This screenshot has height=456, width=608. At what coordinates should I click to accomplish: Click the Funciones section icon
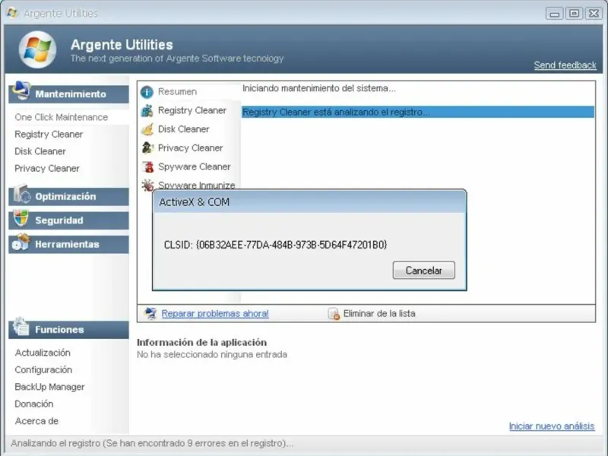tap(21, 327)
